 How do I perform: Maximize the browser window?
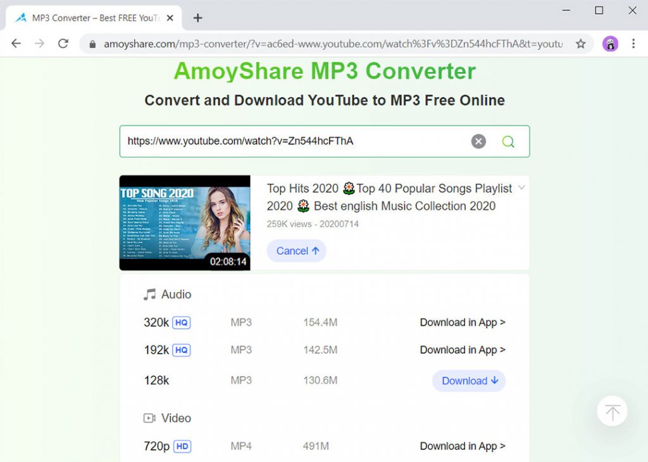pyautogui.click(x=599, y=10)
